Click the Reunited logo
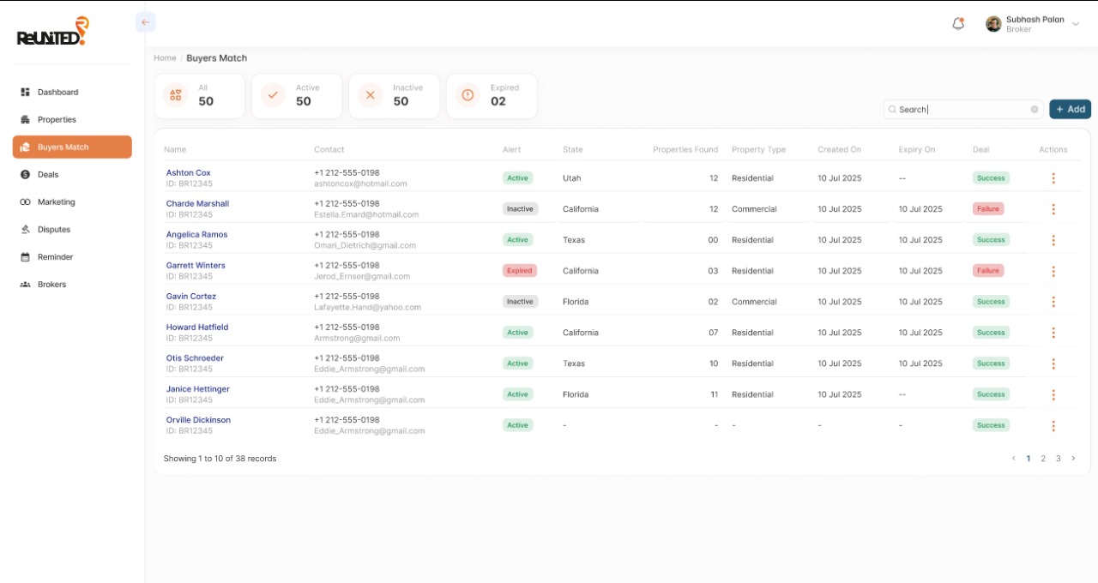Screen dimensions: 1098x583 [x=52, y=33]
